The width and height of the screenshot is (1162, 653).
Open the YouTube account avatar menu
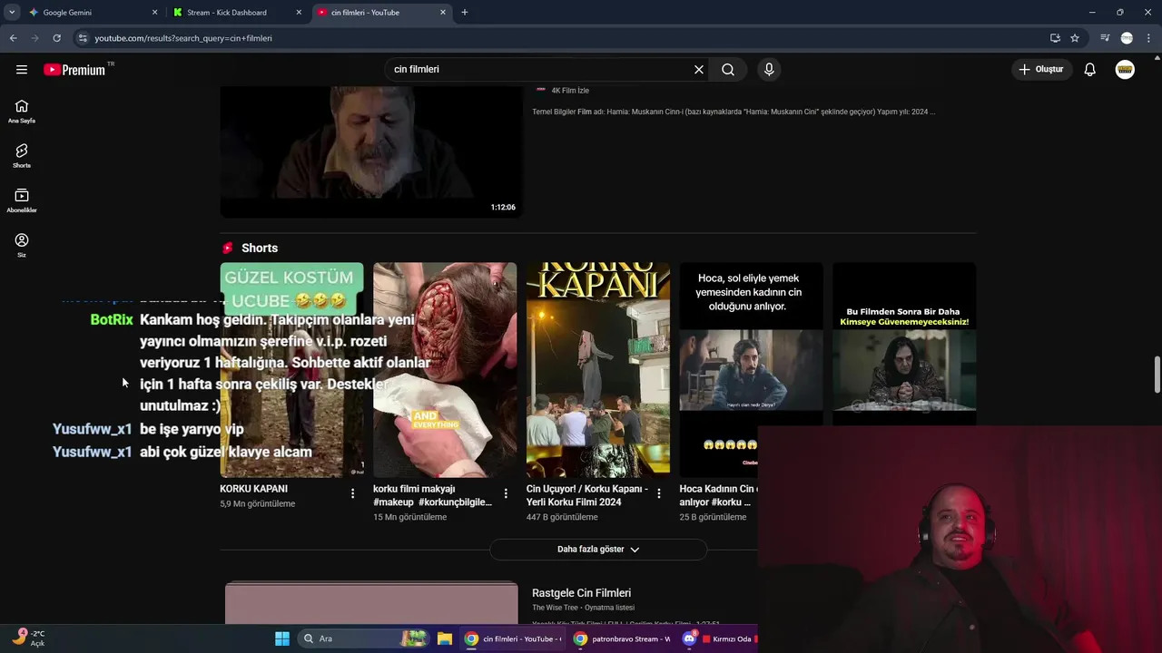1125,70
